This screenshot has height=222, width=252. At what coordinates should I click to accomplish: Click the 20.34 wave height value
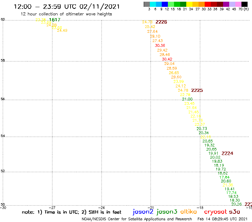coord(204,133)
